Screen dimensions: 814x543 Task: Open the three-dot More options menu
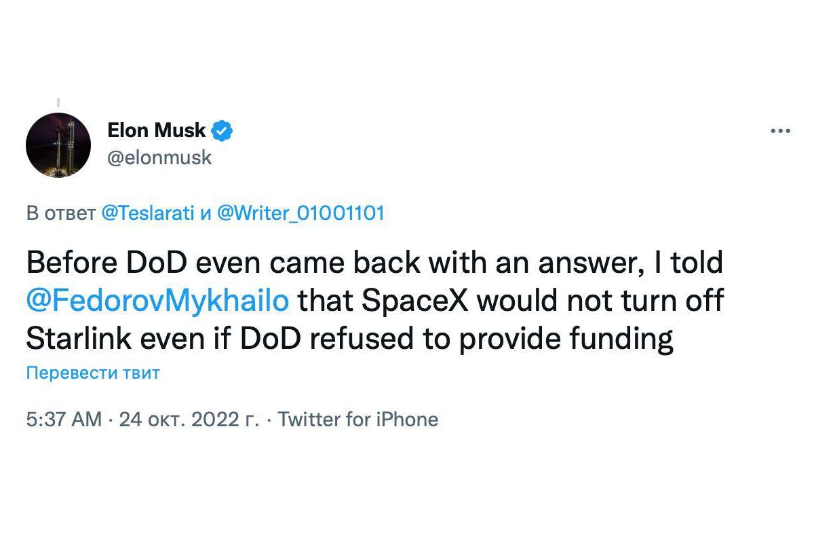tap(781, 131)
